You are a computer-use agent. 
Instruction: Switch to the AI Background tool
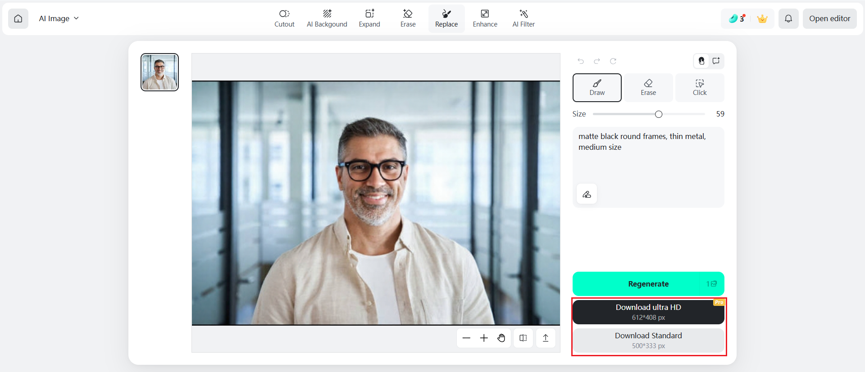(327, 18)
